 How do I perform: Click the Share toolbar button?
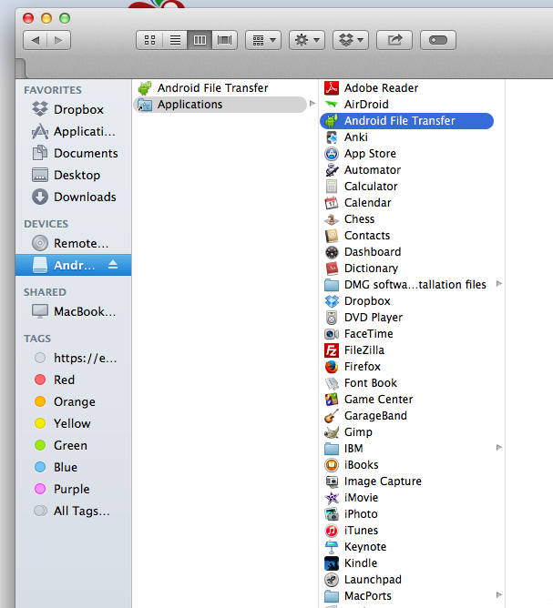coord(394,40)
